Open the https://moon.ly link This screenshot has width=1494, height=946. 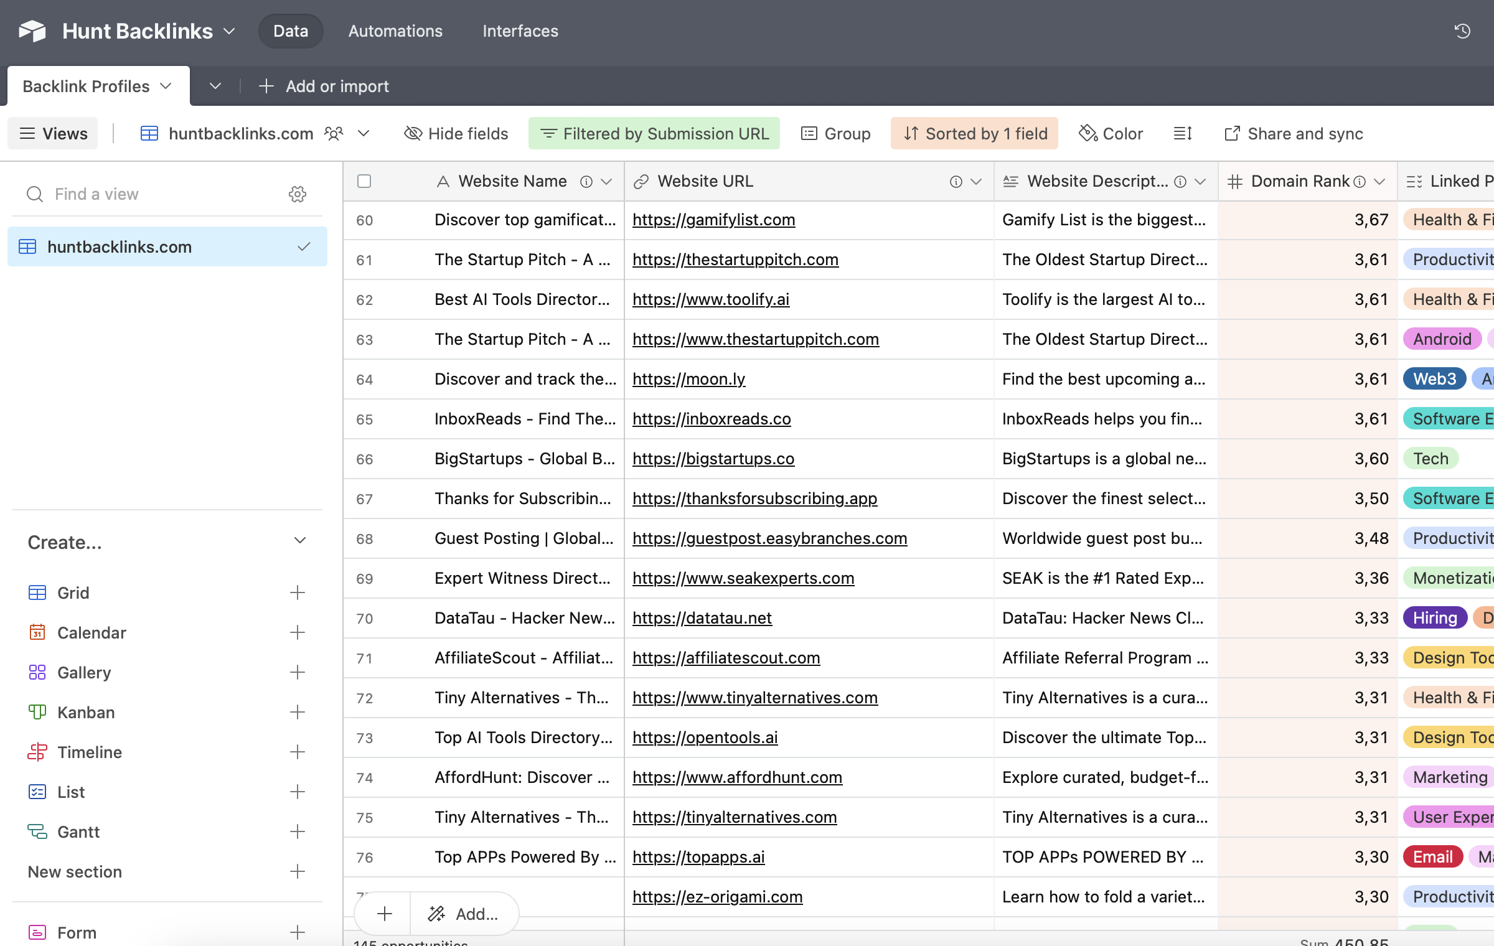tap(688, 378)
